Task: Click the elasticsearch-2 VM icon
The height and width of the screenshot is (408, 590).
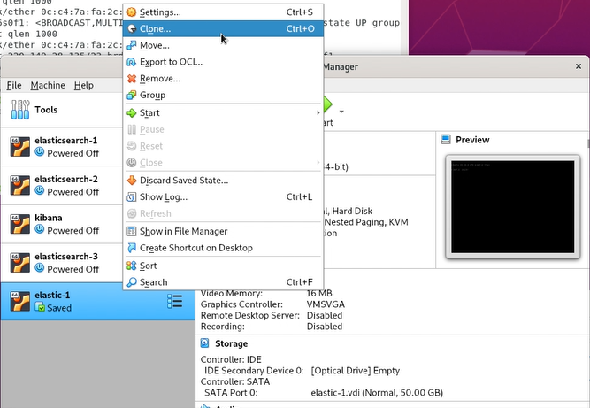Action: 20,185
